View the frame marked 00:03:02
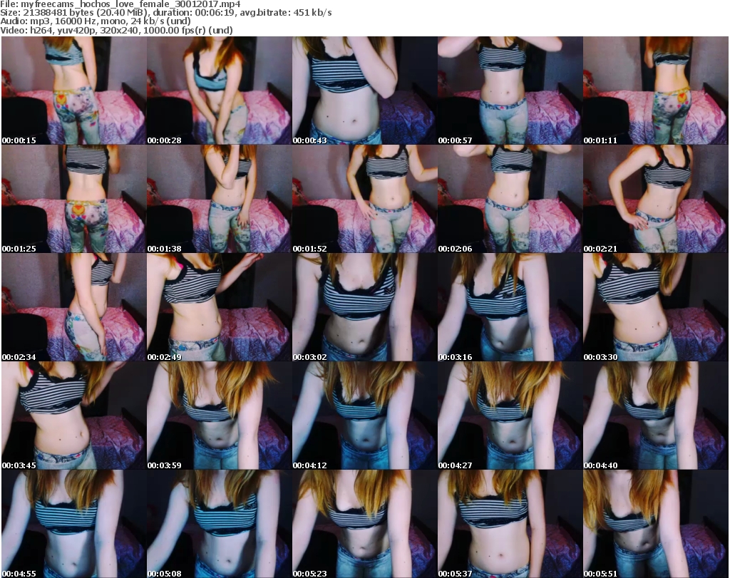The height and width of the screenshot is (578, 730). tap(364, 307)
